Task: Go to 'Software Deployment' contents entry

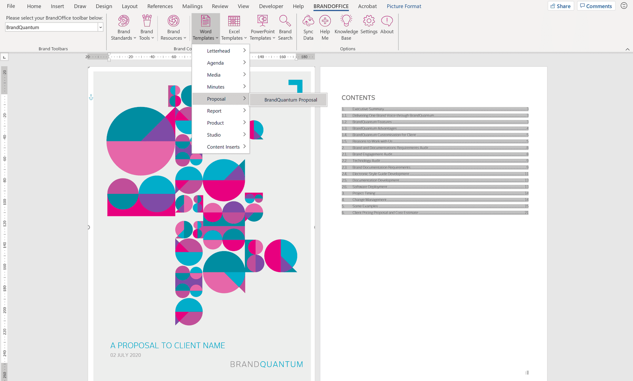Action: [435, 187]
